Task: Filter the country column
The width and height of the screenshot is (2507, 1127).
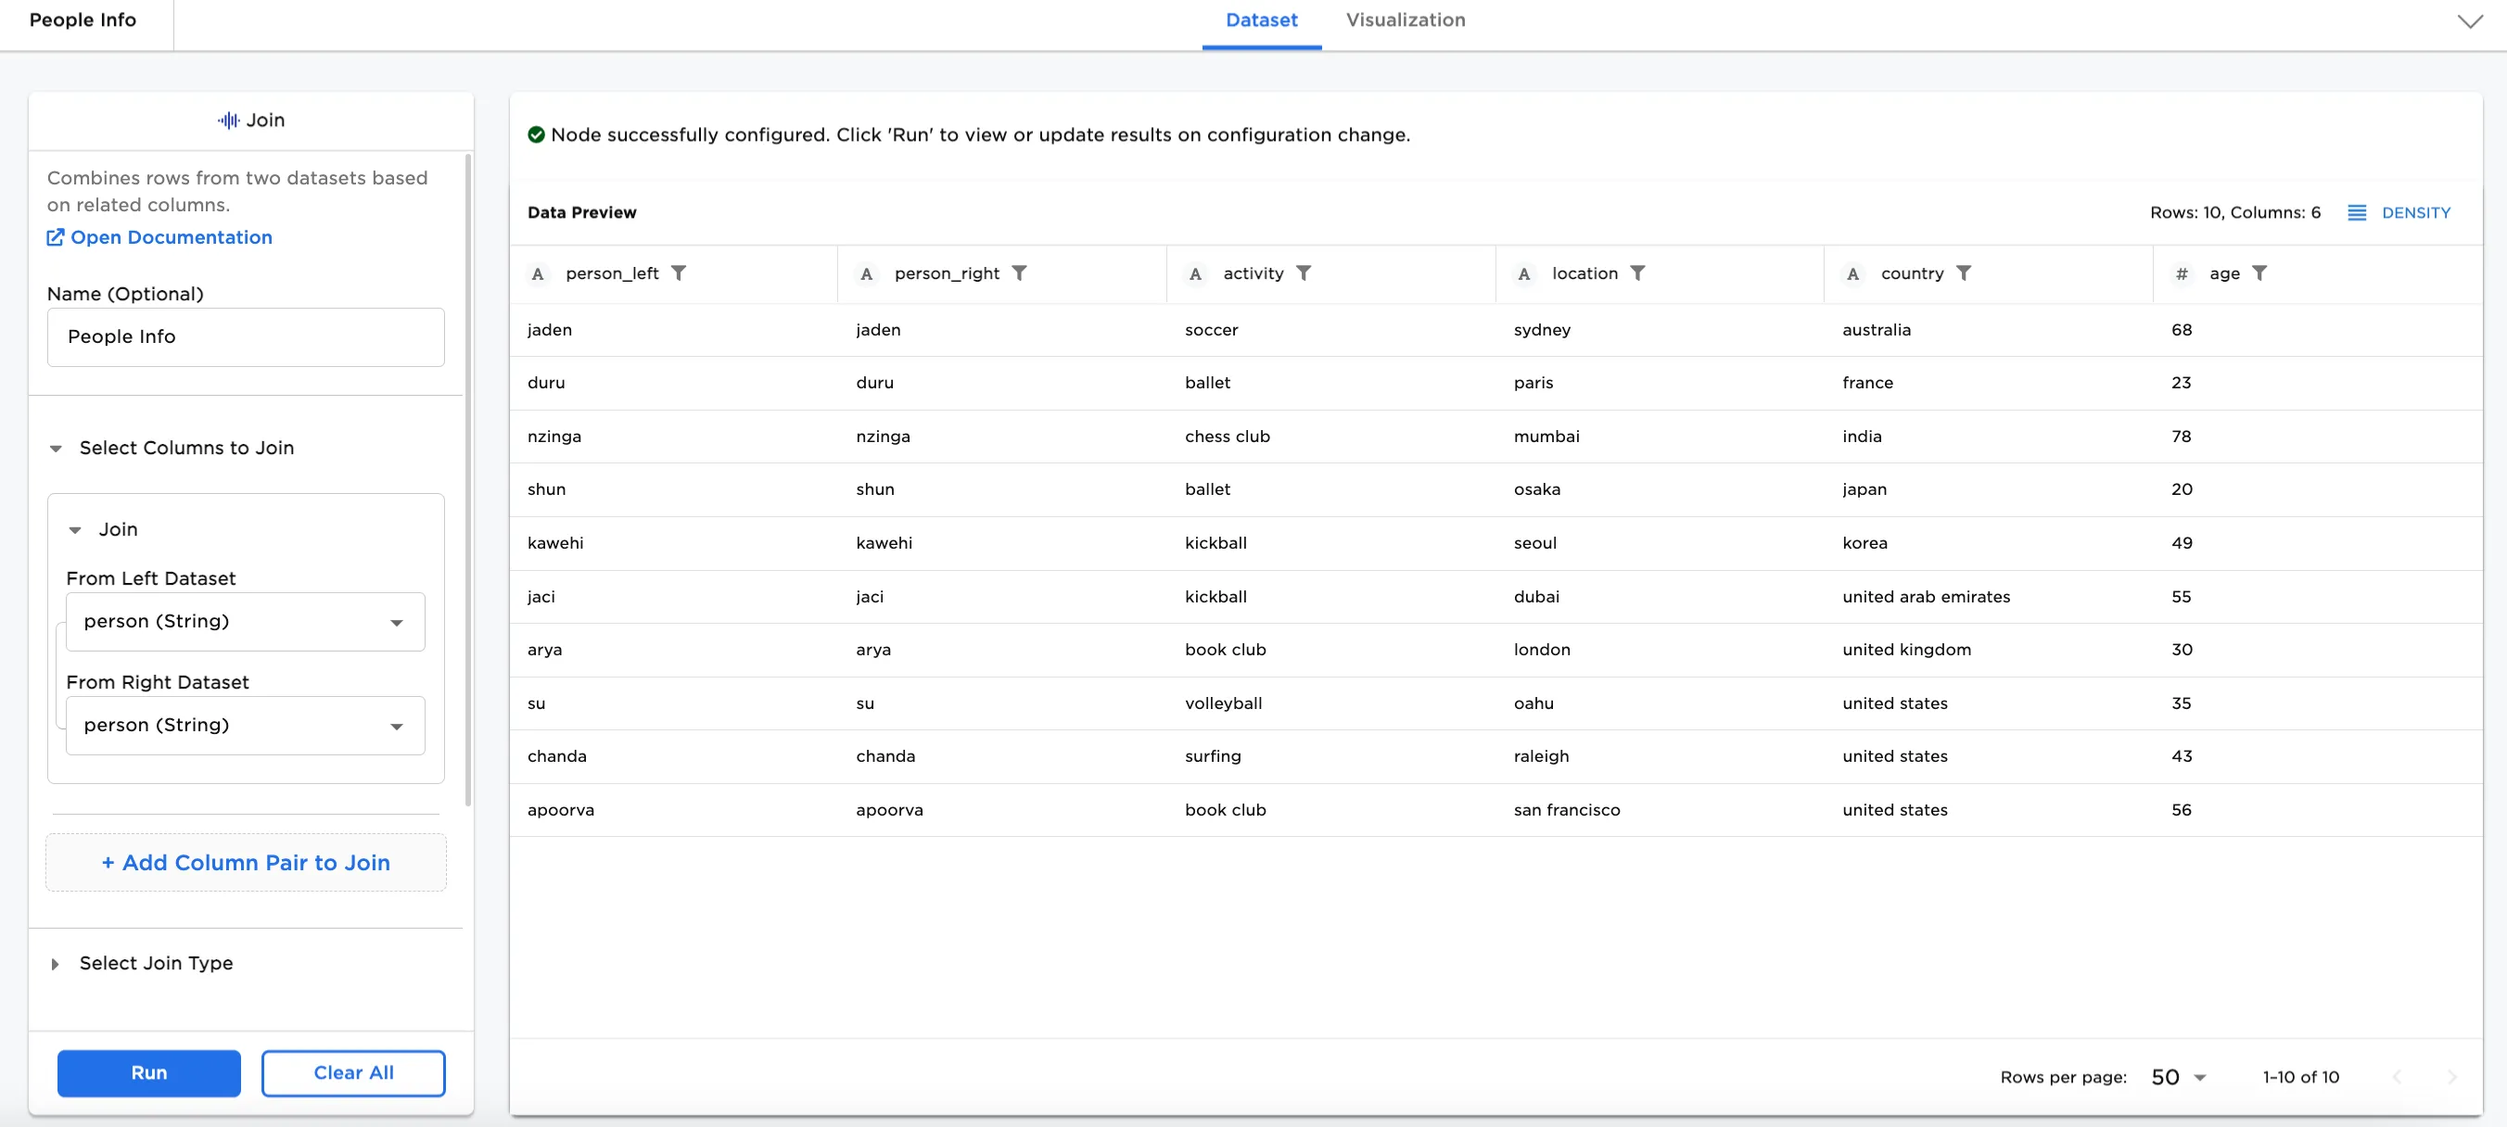Action: [x=1966, y=273]
